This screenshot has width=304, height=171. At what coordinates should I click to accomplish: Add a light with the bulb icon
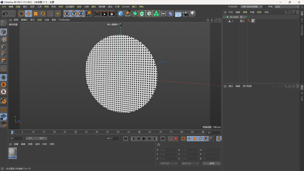192,13
